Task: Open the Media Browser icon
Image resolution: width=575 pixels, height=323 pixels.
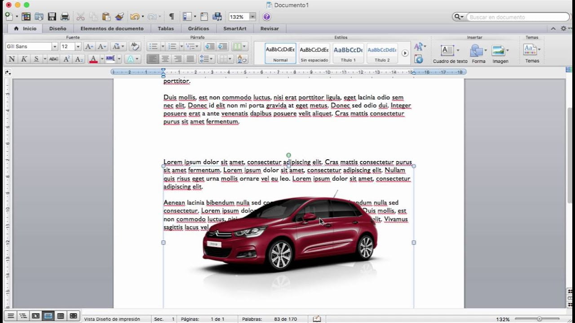Action: pyautogui.click(x=217, y=17)
